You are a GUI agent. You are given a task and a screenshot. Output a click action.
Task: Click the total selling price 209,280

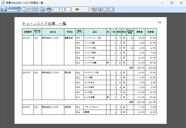point(152,68)
